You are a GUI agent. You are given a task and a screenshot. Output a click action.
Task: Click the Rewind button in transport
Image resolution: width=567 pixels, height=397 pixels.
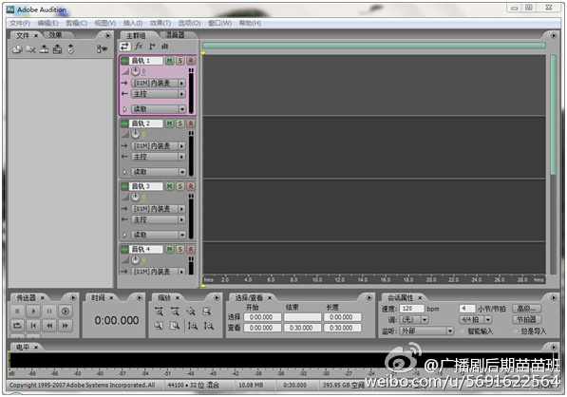pyautogui.click(x=49, y=326)
